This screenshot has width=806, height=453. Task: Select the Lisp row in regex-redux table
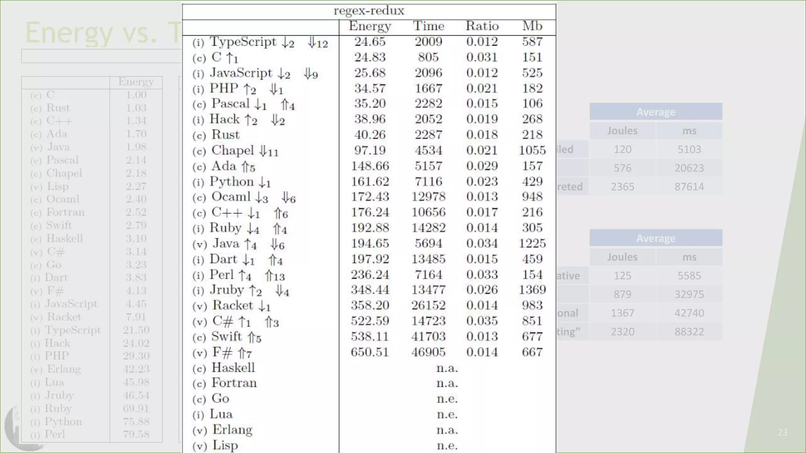click(x=369, y=446)
